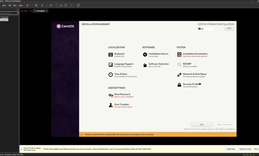259x156 pixels.
Task: Expand the library search dropdown arrow
Action: tap(18, 13)
